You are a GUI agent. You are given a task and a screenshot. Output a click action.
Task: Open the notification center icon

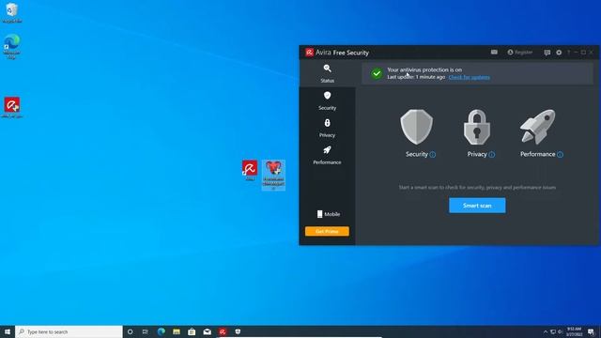click(591, 331)
